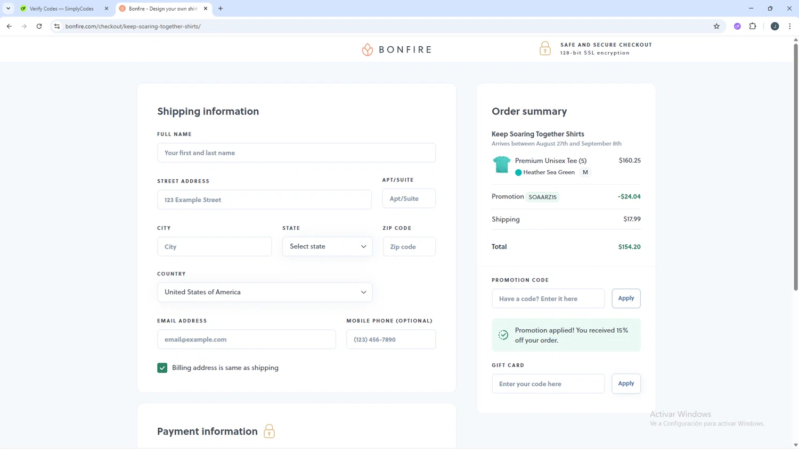The image size is (799, 449).
Task: Click the Zip code field
Action: click(x=409, y=246)
